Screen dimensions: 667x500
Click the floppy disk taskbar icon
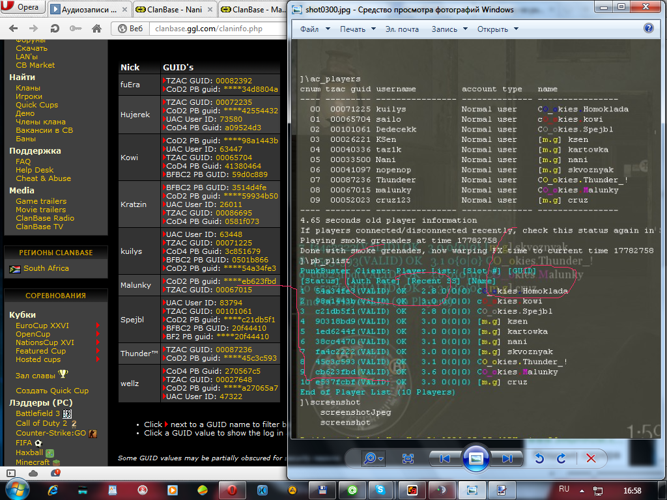click(322, 490)
